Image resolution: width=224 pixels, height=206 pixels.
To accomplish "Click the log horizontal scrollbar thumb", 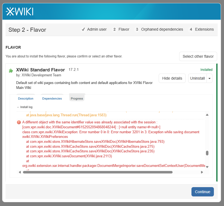I will pyautogui.click(x=98, y=172).
